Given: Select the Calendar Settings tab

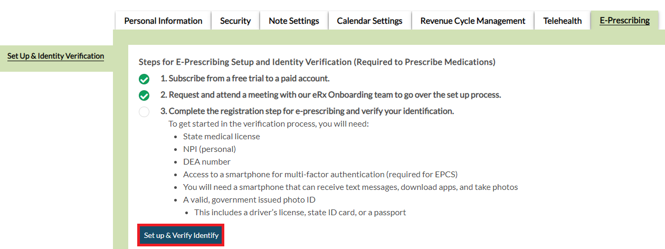Looking at the screenshot, I should point(369,21).
